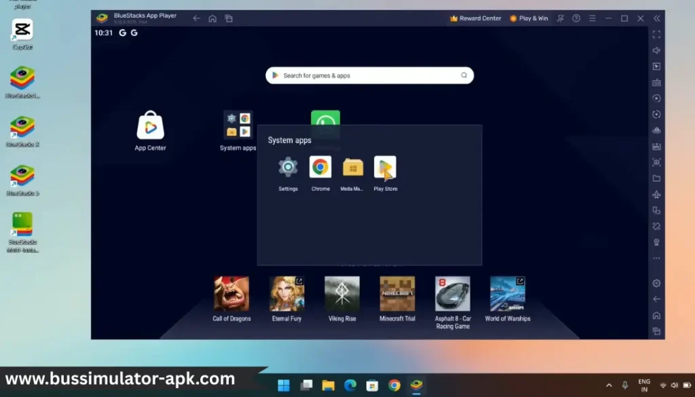Open the Media Manager app
The image size is (695, 397).
click(353, 167)
